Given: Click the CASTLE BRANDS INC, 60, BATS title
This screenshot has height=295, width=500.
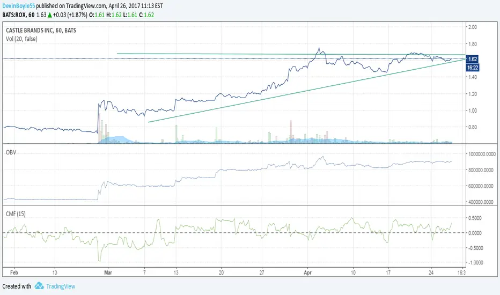Looking at the screenshot, I should pyautogui.click(x=41, y=31).
